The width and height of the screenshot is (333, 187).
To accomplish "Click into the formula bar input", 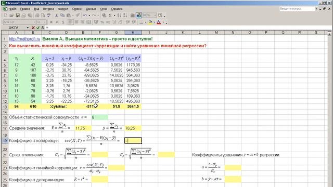I will [x=189, y=28].
